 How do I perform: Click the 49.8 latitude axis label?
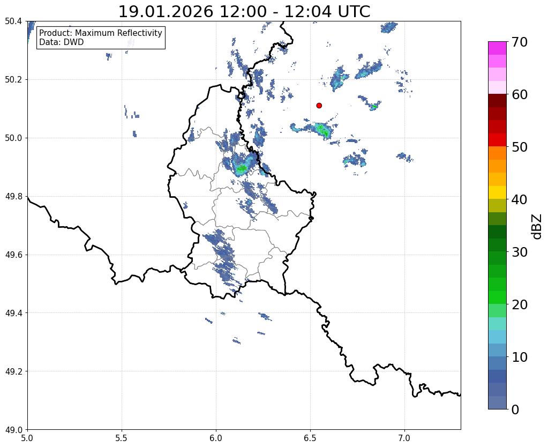[x=13, y=197]
